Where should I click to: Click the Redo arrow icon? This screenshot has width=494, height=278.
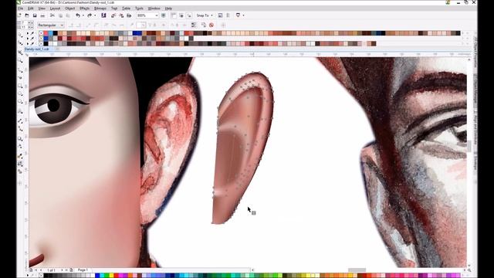pyautogui.click(x=90, y=15)
